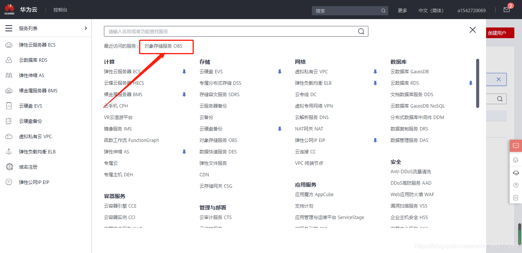Open Web应用防火墙 WAF
The height and width of the screenshot is (253, 522).
tap(412, 195)
